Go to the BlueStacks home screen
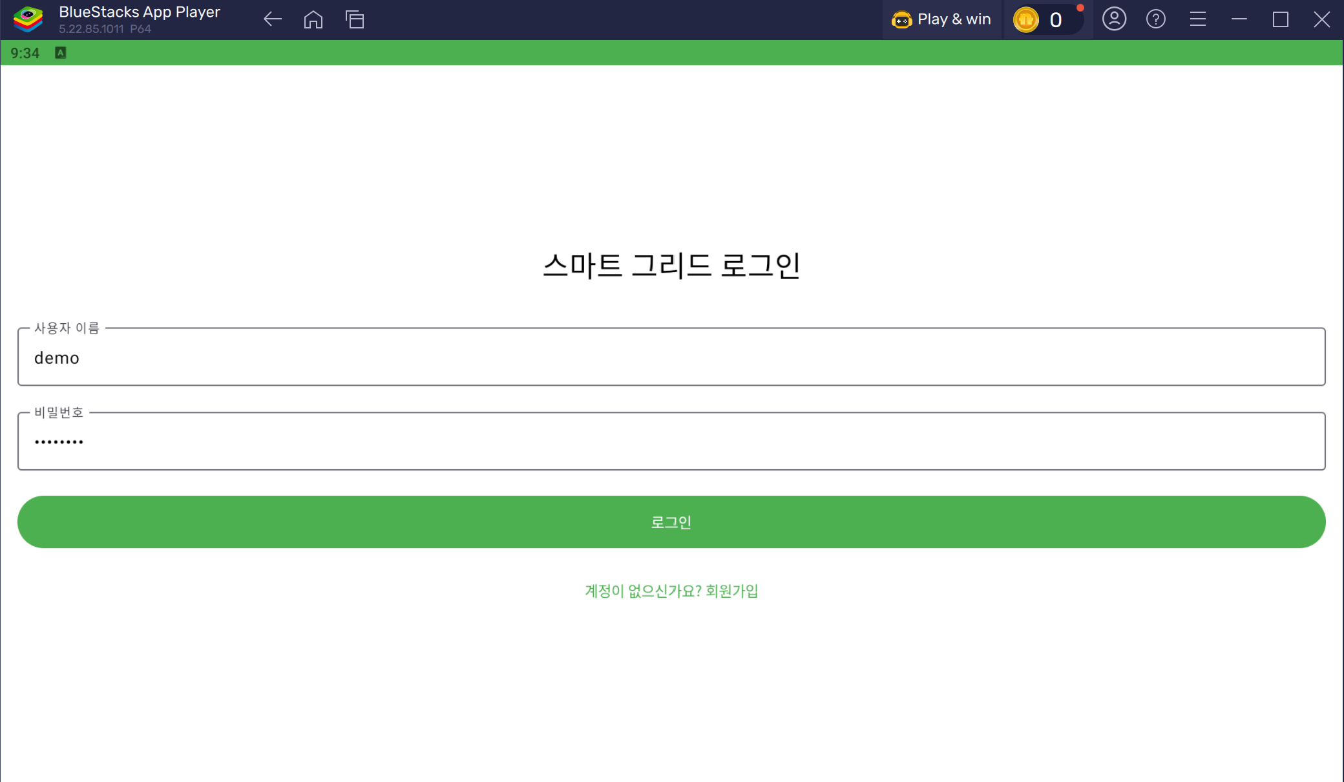This screenshot has height=782, width=1344. pyautogui.click(x=313, y=19)
